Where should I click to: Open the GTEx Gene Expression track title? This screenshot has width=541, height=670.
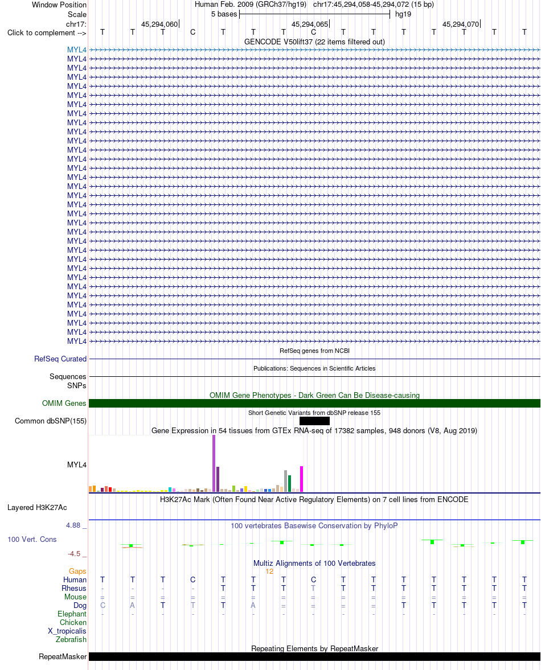point(314,431)
